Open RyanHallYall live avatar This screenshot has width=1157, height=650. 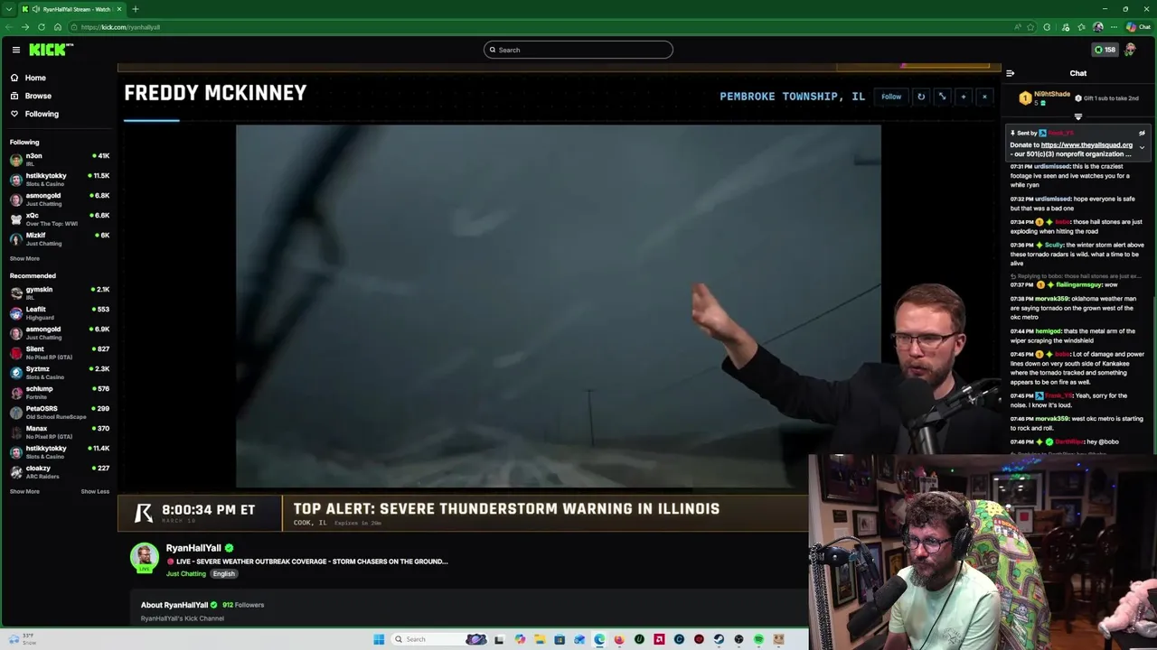pyautogui.click(x=145, y=557)
